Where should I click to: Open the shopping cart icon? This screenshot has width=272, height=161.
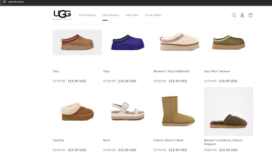[x=251, y=15]
